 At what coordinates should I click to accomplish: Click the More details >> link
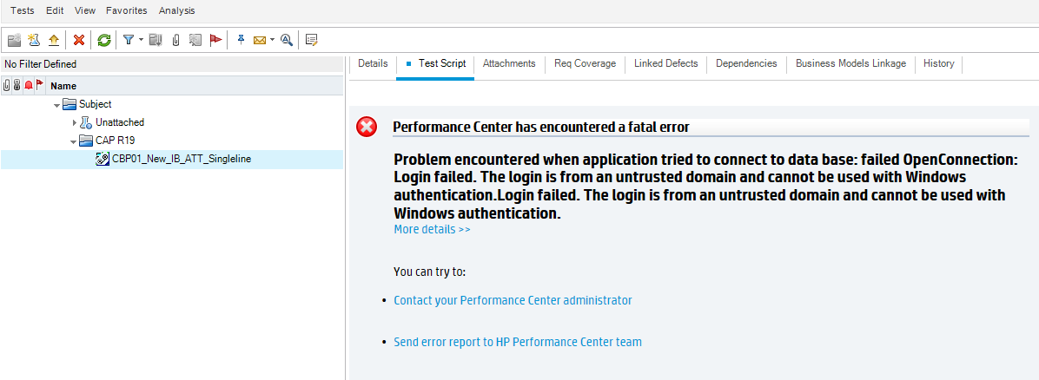pos(432,230)
